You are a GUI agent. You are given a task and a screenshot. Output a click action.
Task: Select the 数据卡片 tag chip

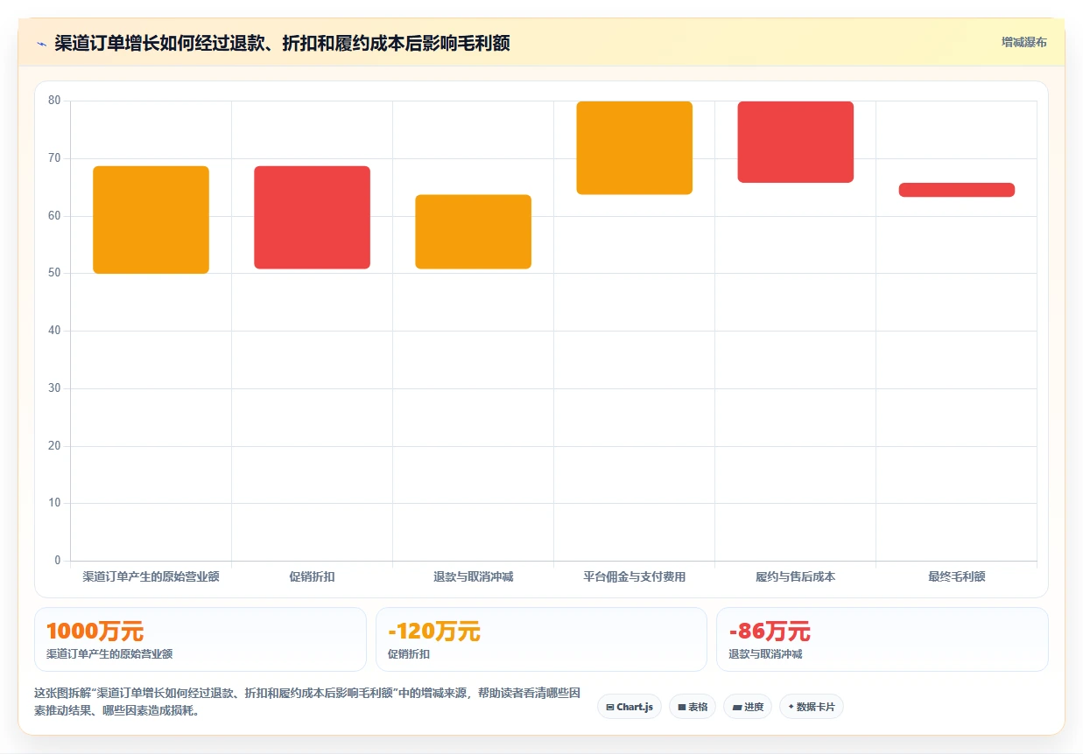tap(811, 707)
